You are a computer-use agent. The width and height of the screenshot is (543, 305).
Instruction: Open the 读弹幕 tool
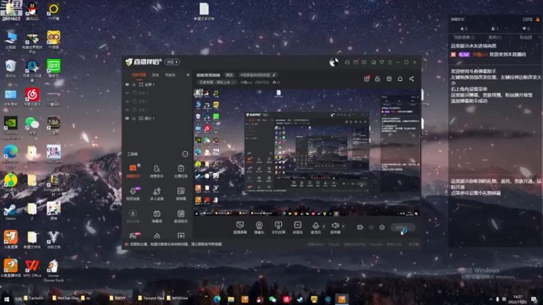[181, 194]
